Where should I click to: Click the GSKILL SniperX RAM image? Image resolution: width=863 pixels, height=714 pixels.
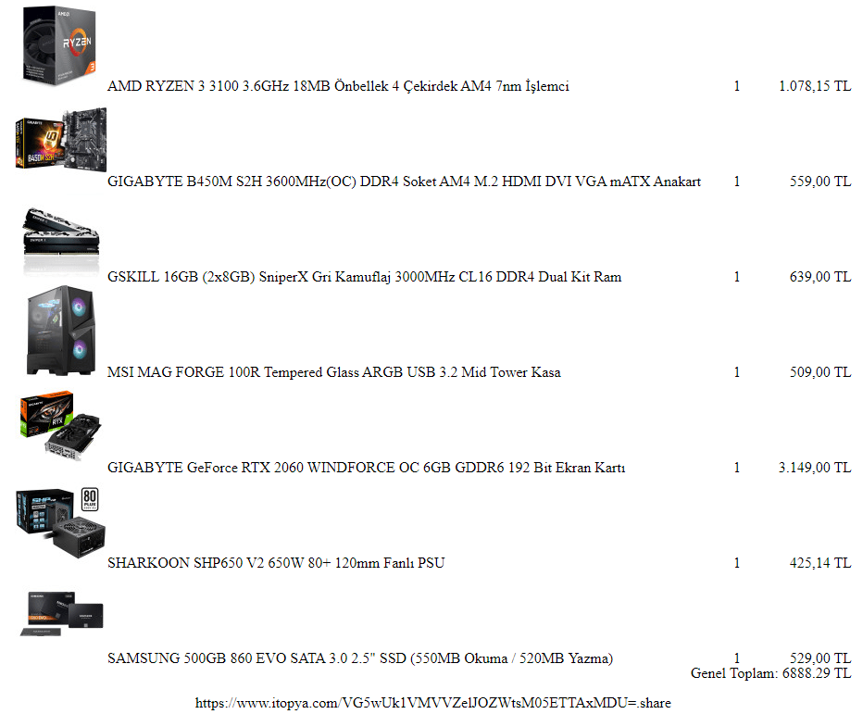click(61, 239)
